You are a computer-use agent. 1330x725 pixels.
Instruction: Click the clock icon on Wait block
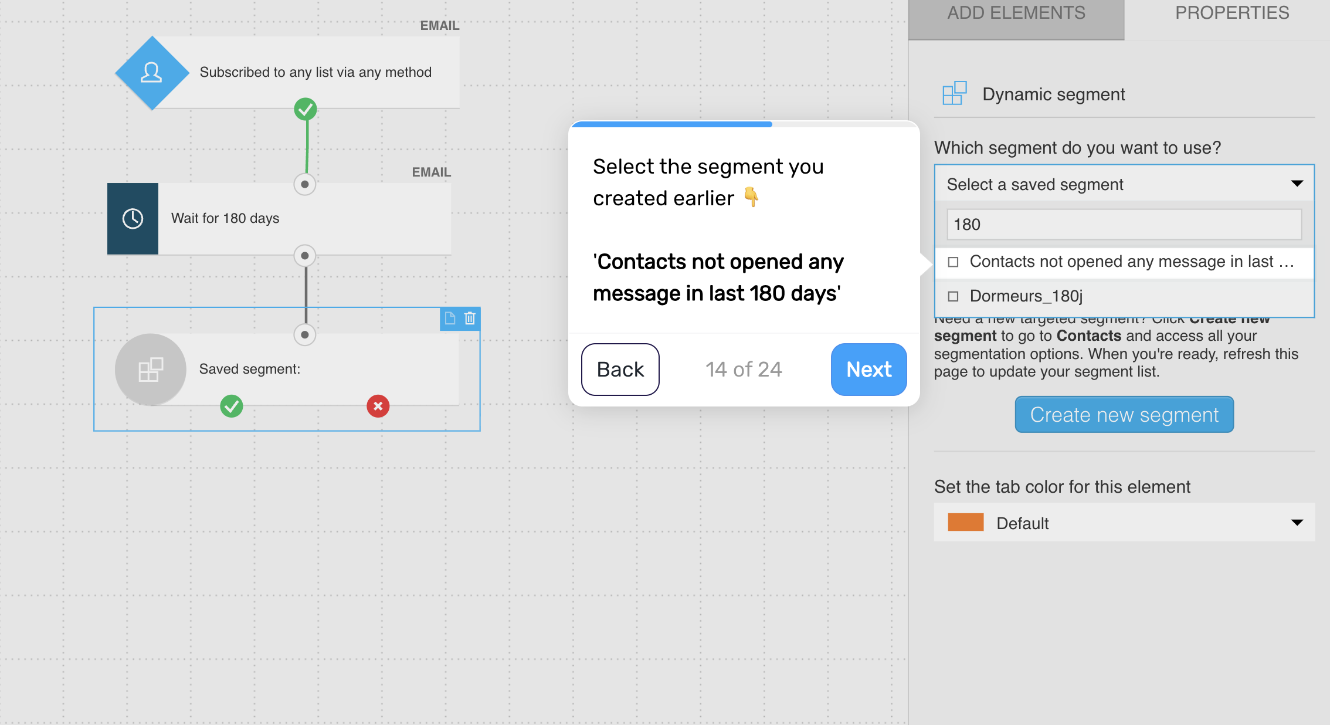[133, 219]
